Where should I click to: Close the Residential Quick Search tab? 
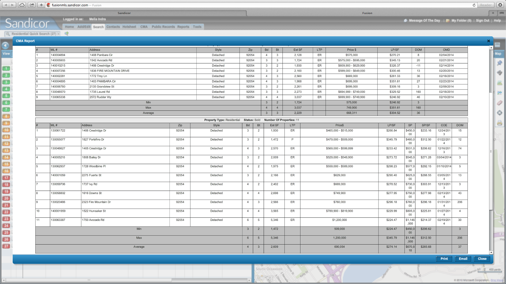pyautogui.click(x=59, y=34)
